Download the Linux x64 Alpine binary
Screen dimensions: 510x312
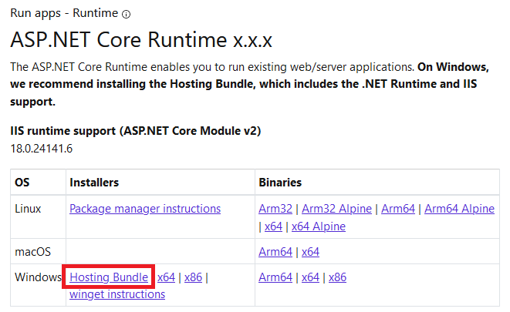(318, 226)
